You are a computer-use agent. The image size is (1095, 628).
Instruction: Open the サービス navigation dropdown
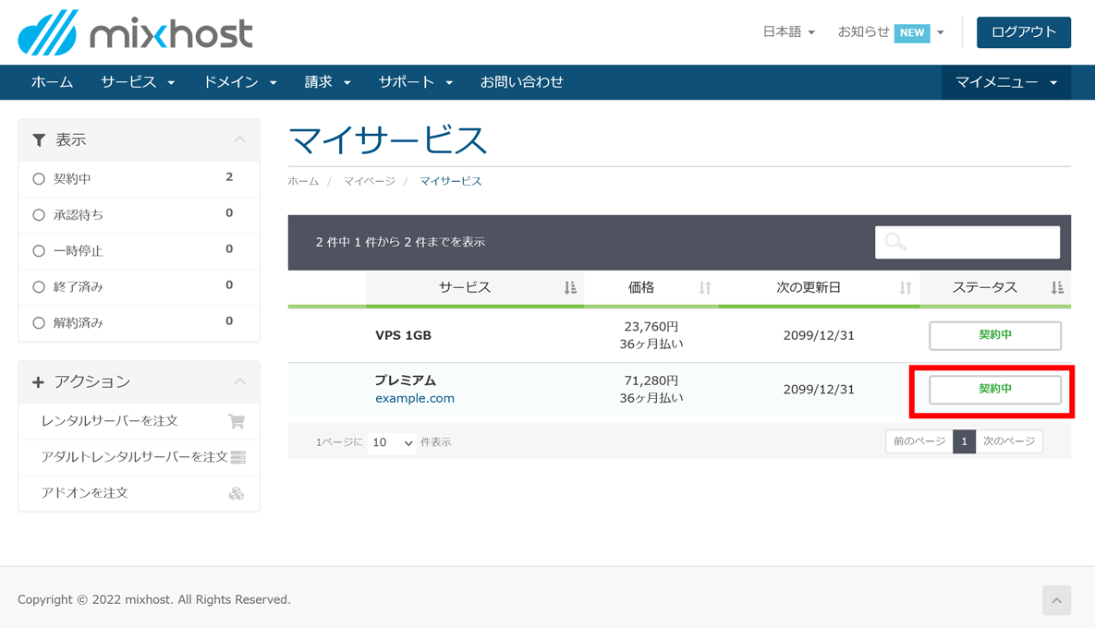coord(138,82)
